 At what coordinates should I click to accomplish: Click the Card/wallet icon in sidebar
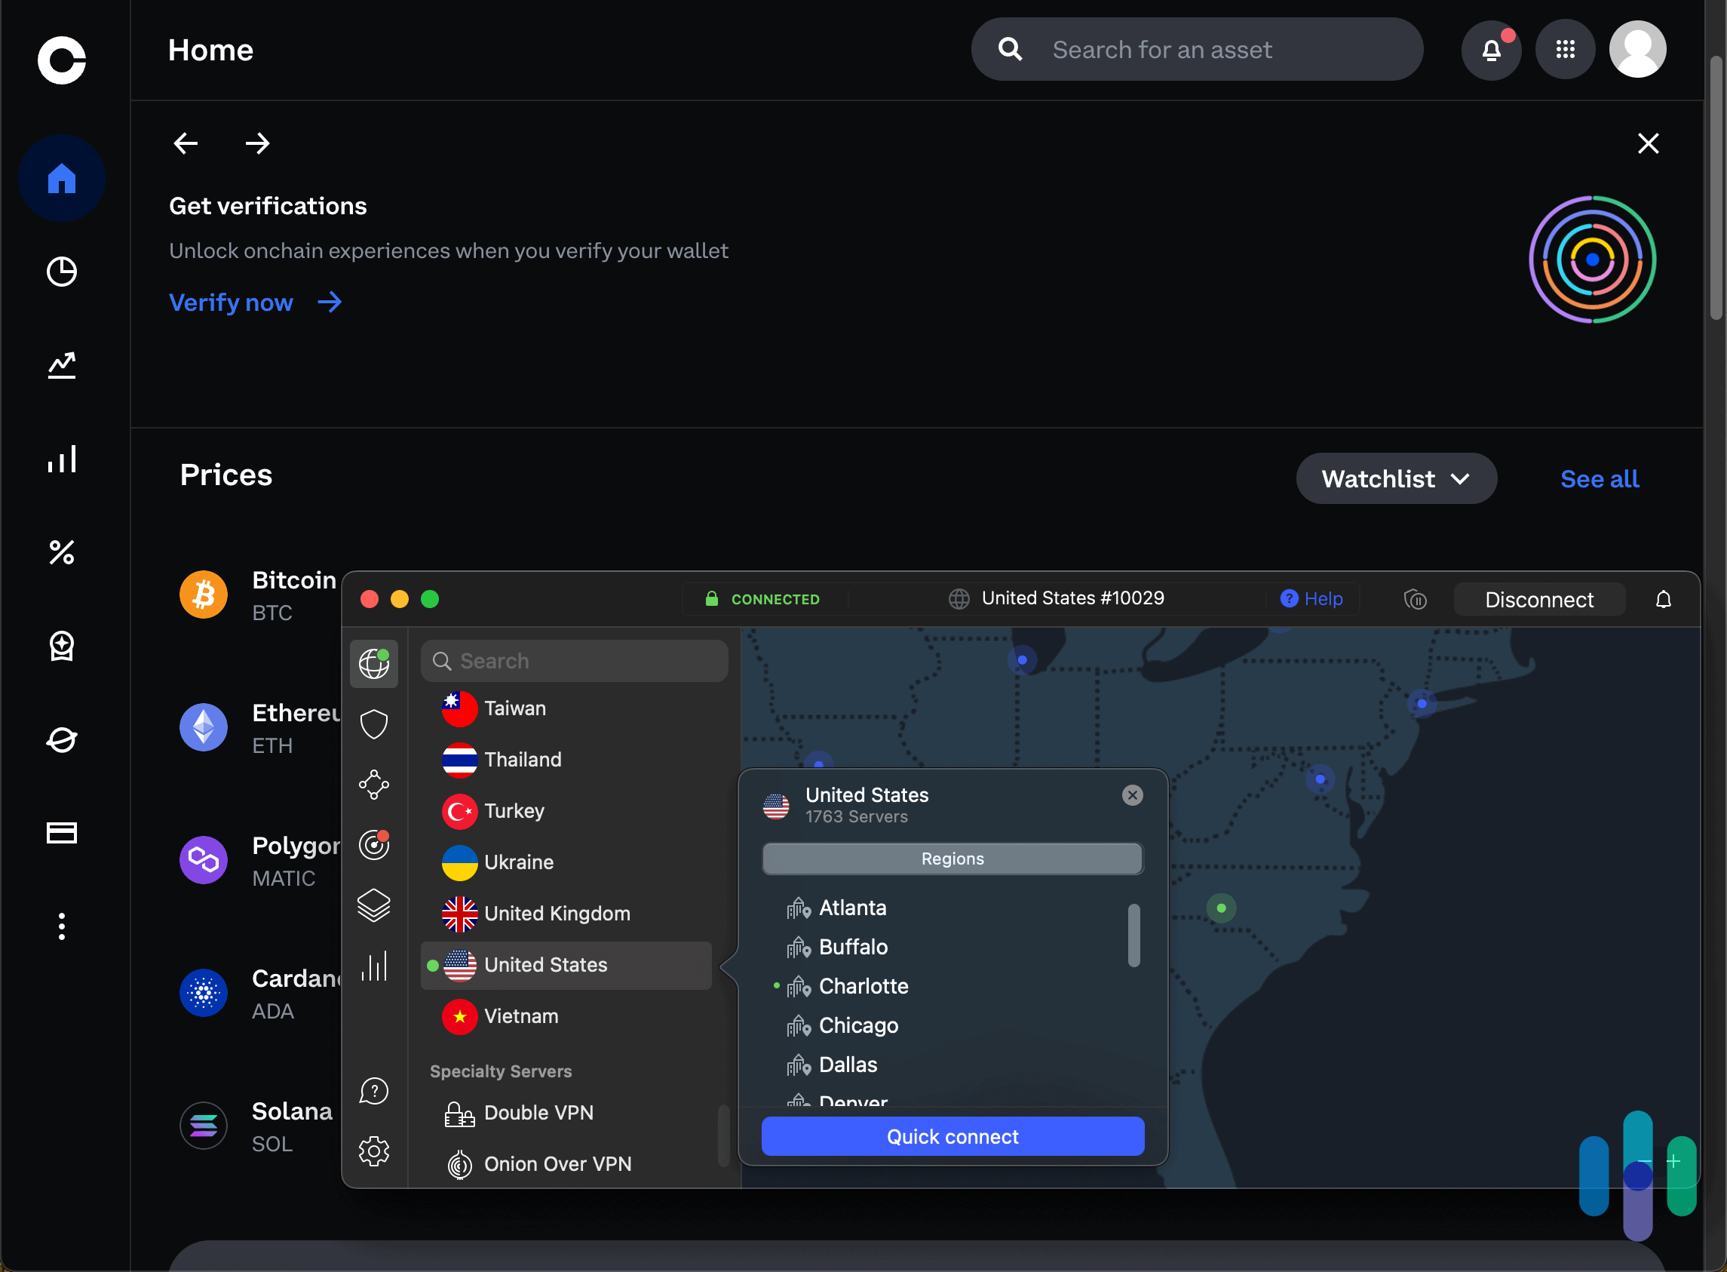click(63, 832)
